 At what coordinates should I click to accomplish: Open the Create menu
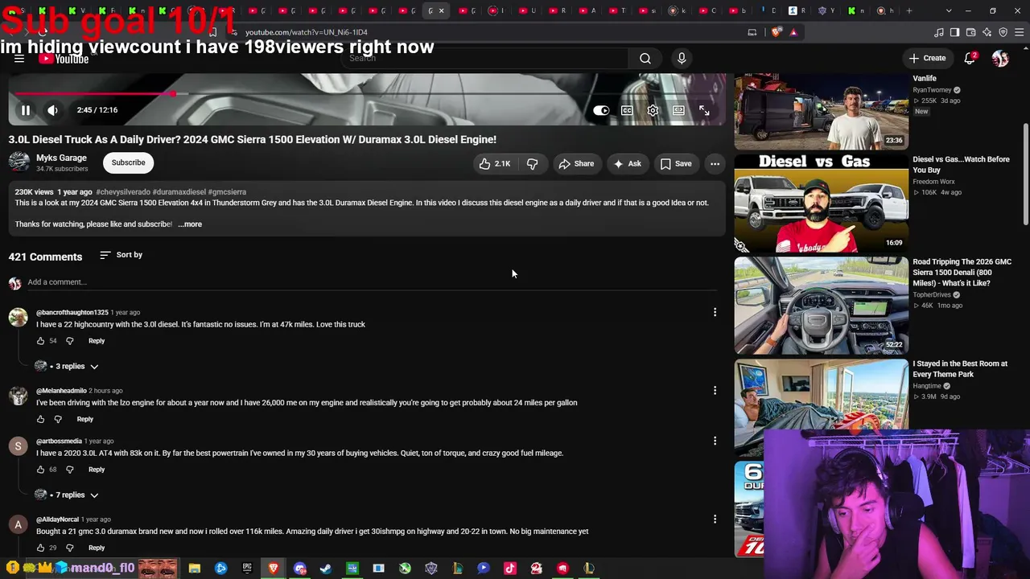927,58
